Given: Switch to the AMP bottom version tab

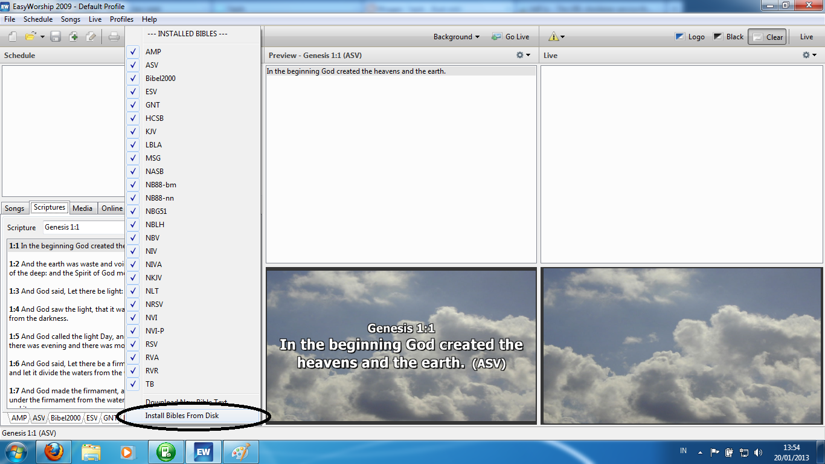Looking at the screenshot, I should point(19,418).
